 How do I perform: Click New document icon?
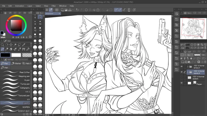[x=62, y=10]
